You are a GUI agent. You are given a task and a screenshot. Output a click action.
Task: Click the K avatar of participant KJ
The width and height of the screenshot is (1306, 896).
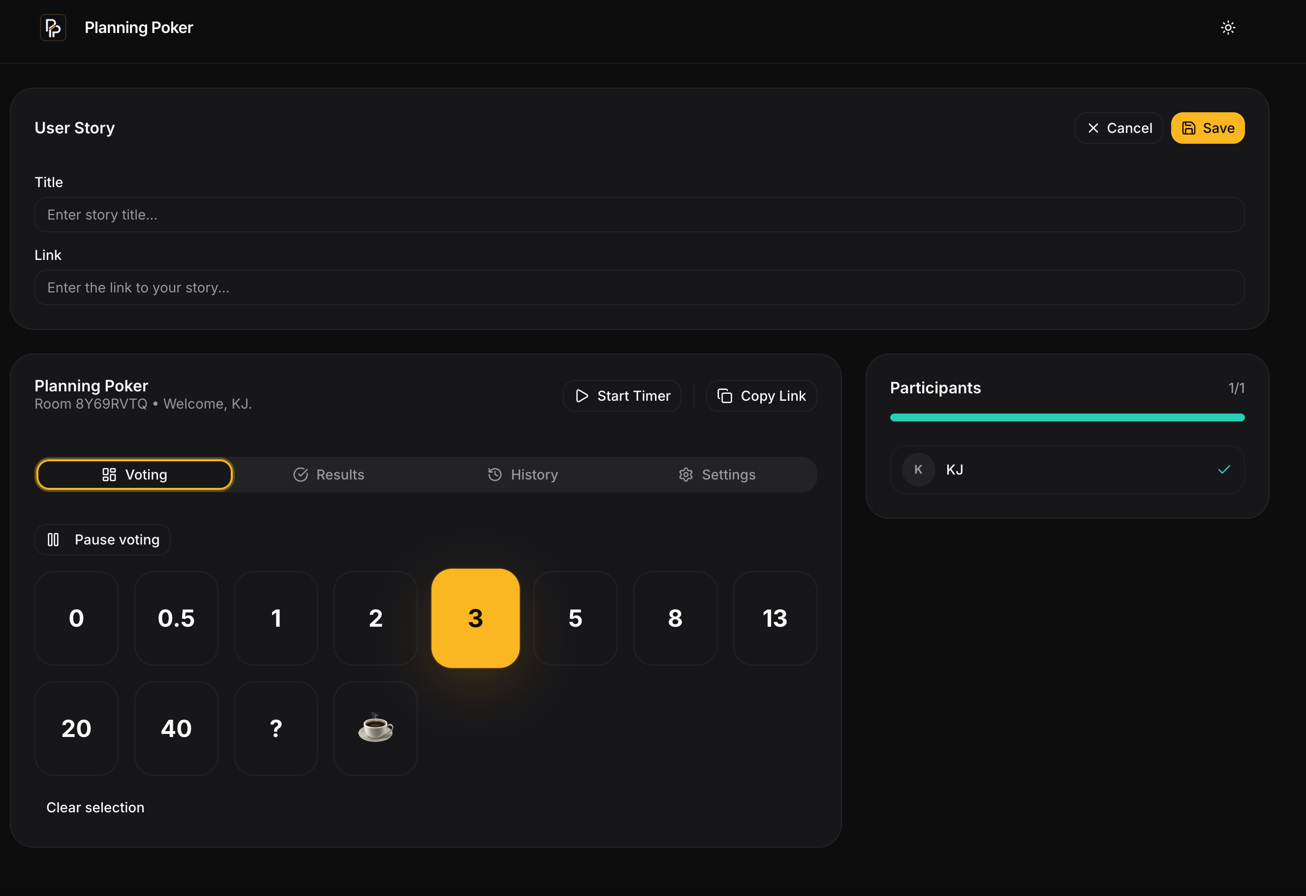(918, 469)
